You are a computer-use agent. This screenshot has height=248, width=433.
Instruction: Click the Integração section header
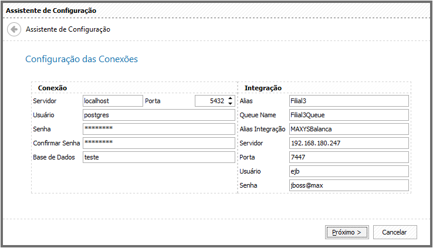(263, 88)
